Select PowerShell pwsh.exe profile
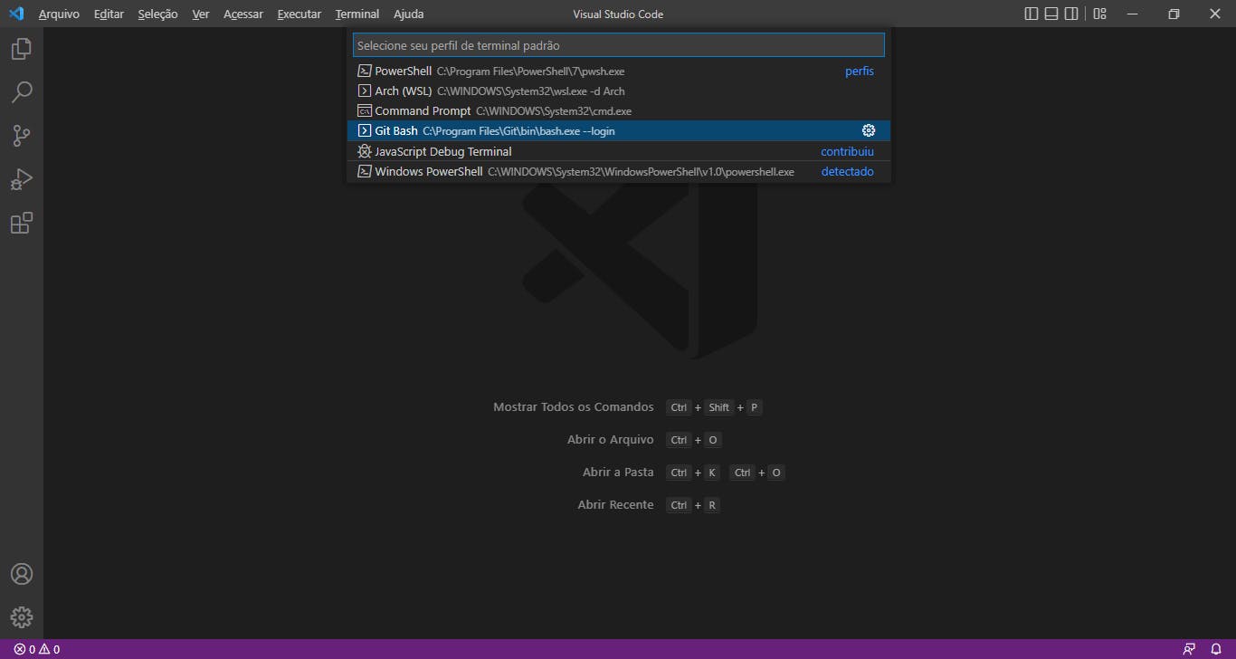Viewport: 1236px width, 659px height. [x=618, y=71]
